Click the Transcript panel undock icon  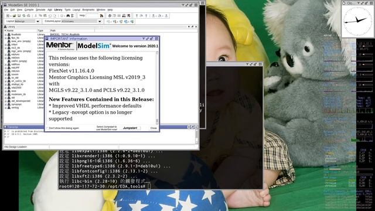[x=192, y=127]
